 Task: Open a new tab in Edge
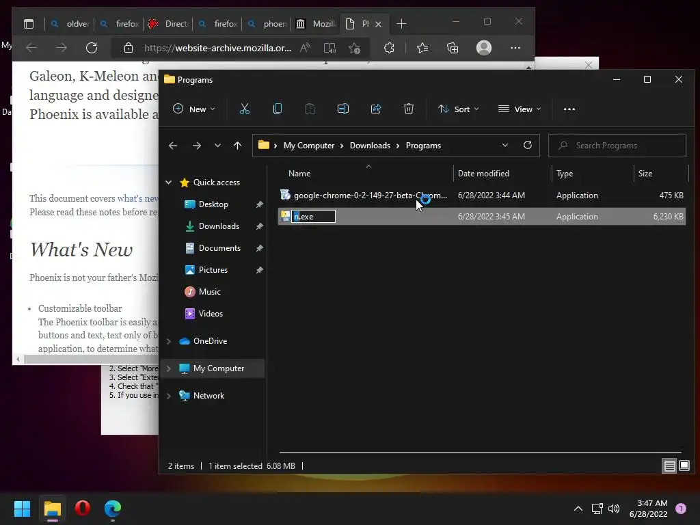(401, 24)
